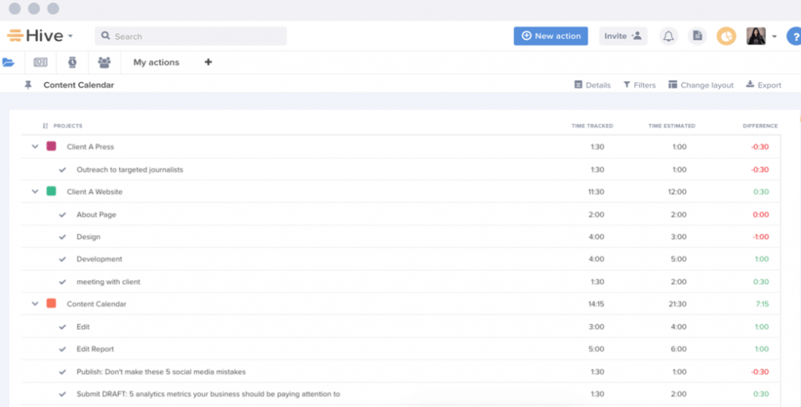Click the blue help question mark icon

[792, 37]
